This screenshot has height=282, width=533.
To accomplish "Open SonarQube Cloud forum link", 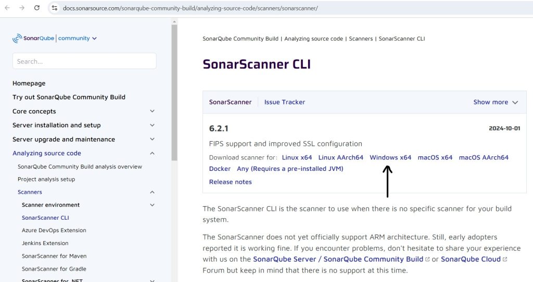I will [471, 259].
